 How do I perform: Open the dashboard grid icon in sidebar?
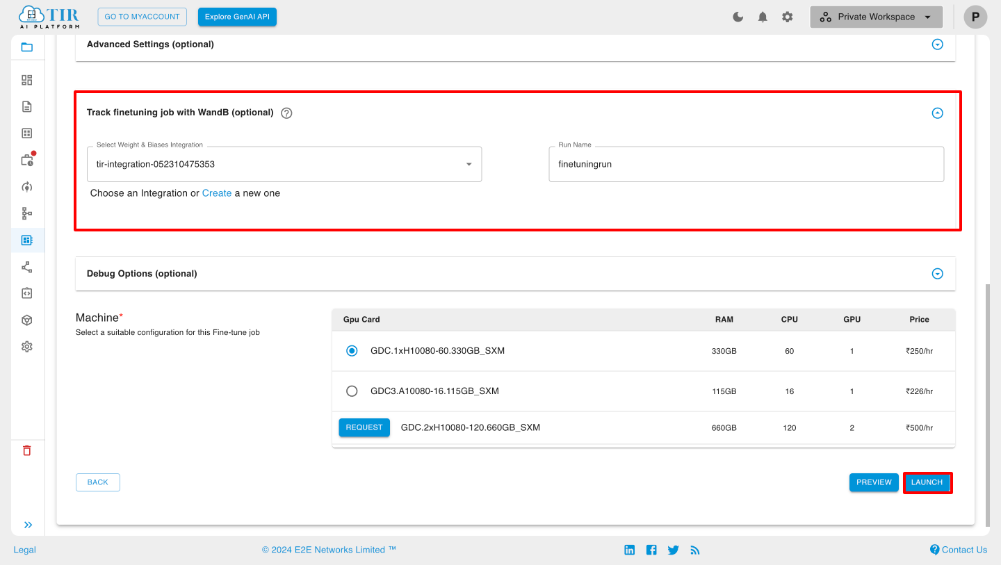coord(27,80)
